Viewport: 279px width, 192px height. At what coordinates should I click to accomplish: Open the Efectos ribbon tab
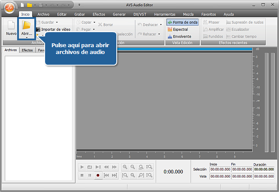98,14
